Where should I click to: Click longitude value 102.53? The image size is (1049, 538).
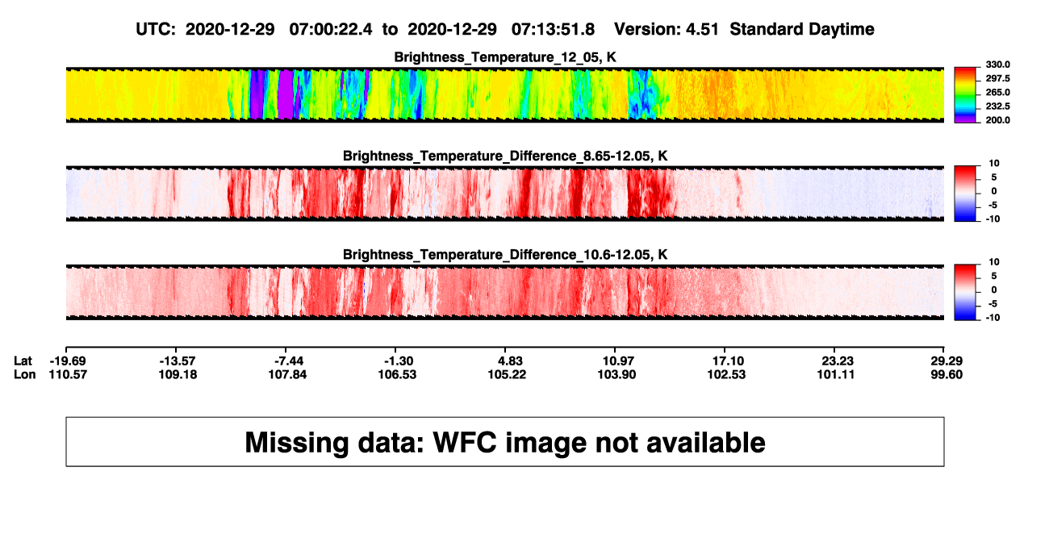(x=725, y=374)
